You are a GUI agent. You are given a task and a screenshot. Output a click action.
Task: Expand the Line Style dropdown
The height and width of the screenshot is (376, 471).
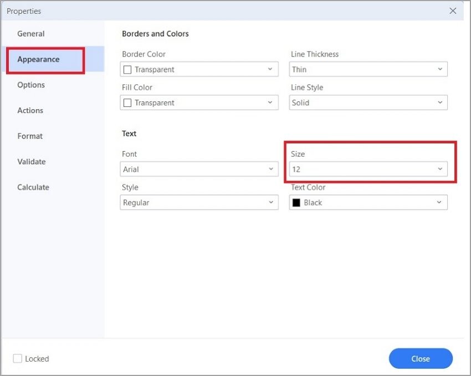pyautogui.click(x=368, y=102)
